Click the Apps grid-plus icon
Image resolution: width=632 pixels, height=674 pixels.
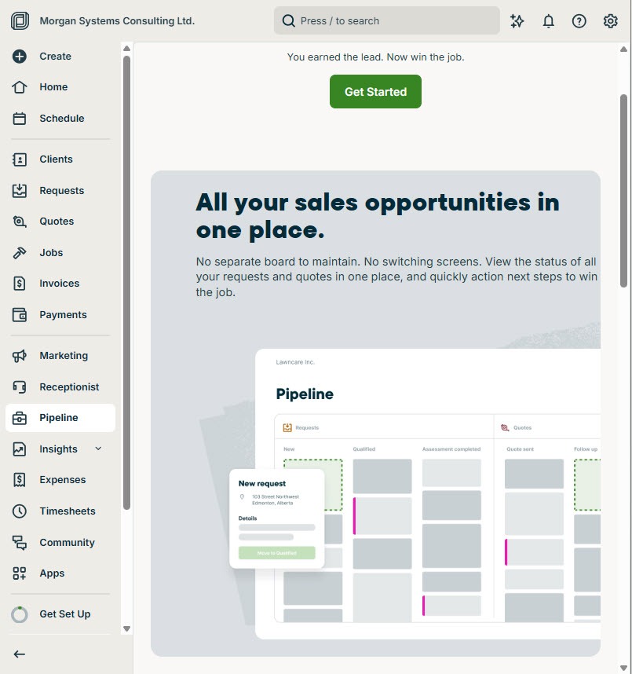point(20,573)
